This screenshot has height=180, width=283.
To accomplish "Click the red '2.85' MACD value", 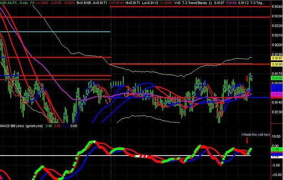I will coord(58,126).
